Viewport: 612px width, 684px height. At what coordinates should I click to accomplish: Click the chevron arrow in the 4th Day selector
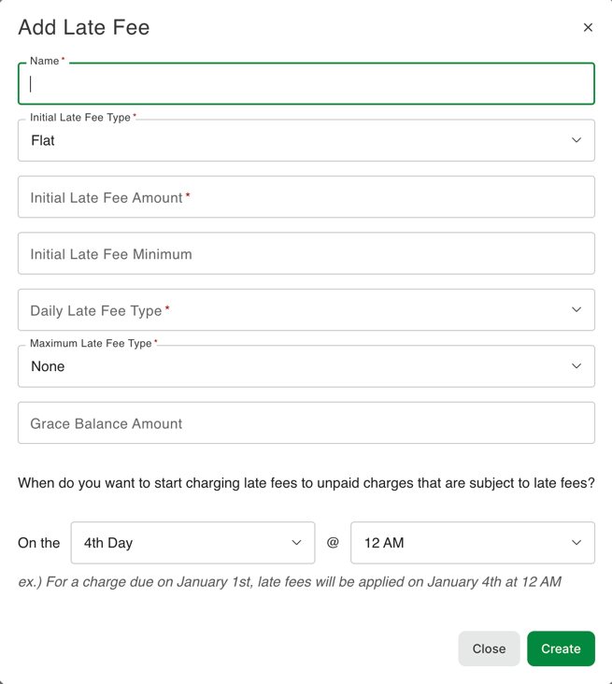click(x=296, y=543)
